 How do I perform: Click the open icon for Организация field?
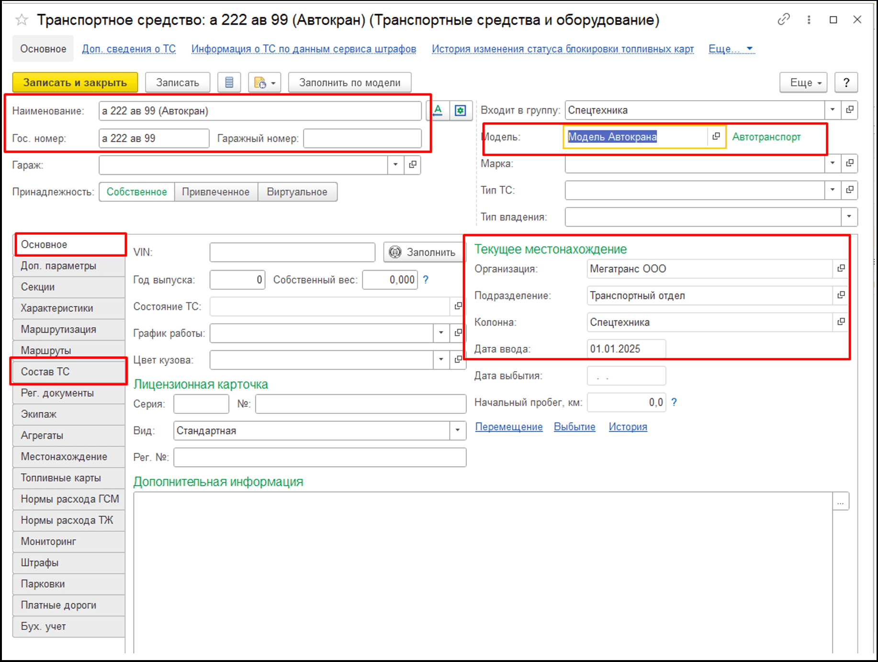[x=841, y=269]
